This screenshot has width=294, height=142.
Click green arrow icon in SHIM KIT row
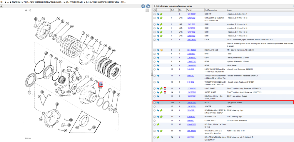pyautogui.click(x=161, y=14)
